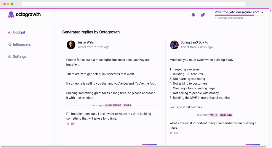Click 'Tweet from 7 days ago' under Justin Welsh
The image size is (272, 148).
click(x=93, y=47)
